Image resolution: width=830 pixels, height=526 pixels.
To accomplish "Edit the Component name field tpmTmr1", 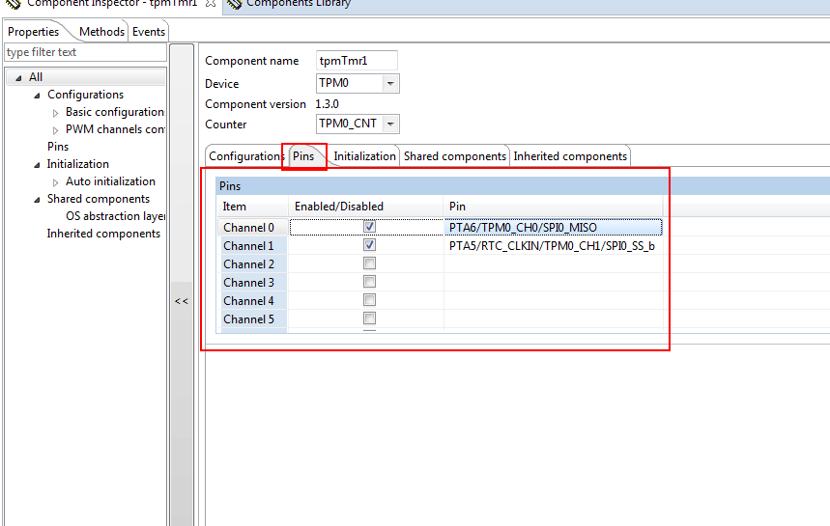I will coord(357,61).
